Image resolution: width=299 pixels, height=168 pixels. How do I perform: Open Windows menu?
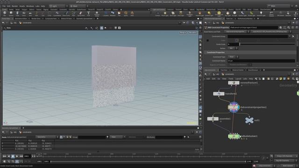[x=30, y=6]
